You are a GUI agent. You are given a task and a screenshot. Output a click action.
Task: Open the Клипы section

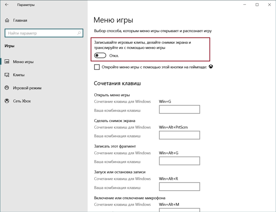[19, 75]
